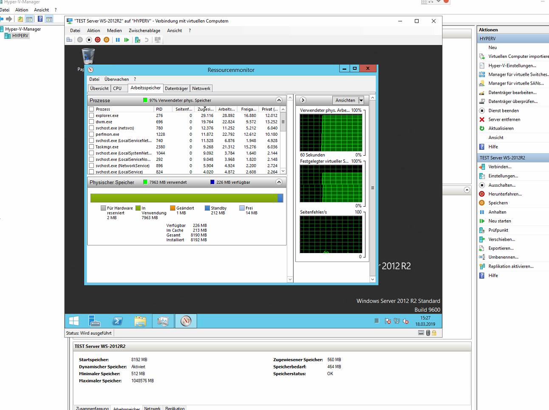This screenshot has width=549, height=410.
Task: Check the svchost.exe (LocalService) checkbox
Action: click(x=91, y=172)
